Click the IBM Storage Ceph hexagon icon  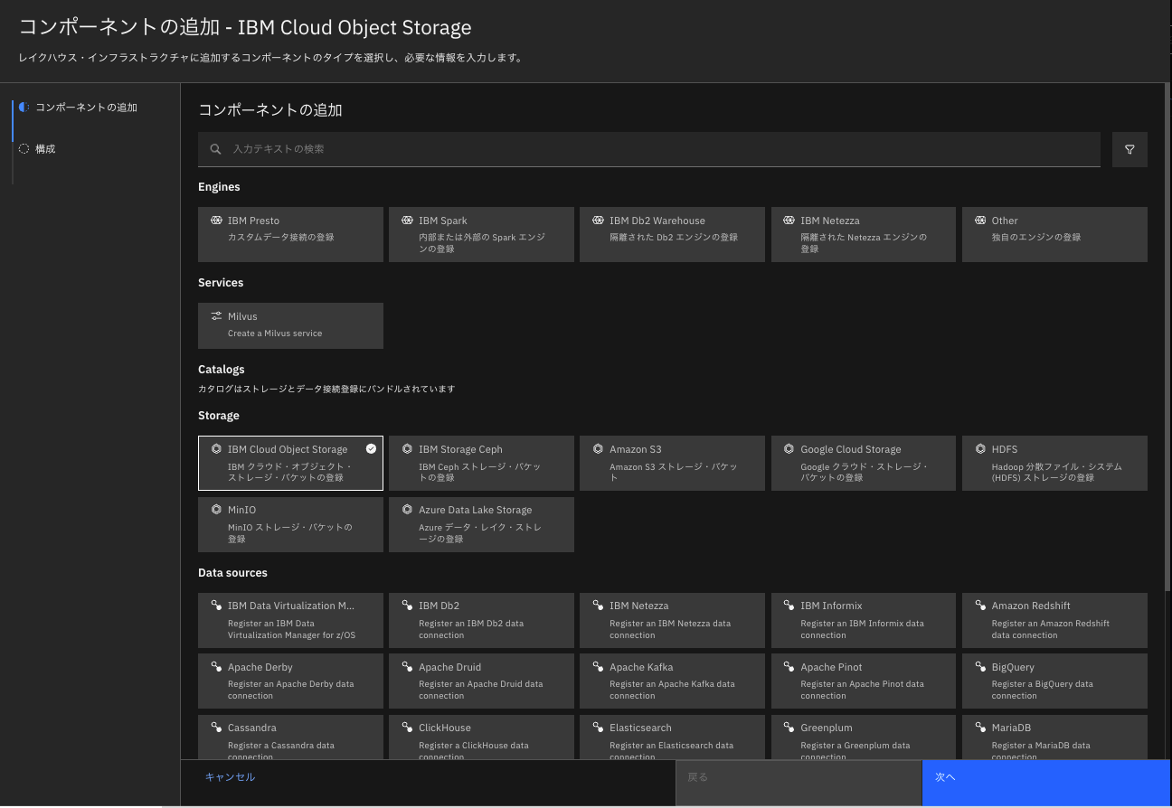click(407, 449)
